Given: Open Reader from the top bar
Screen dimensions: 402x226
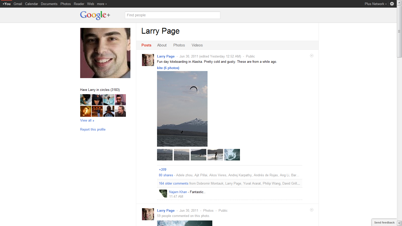Looking at the screenshot, I should coord(79,4).
